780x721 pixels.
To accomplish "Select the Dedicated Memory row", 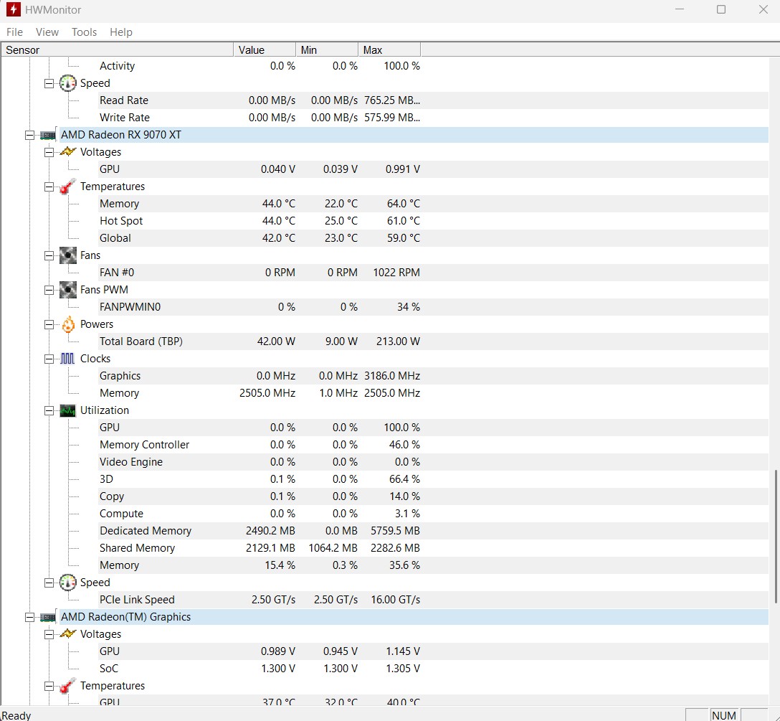I will [433, 531].
